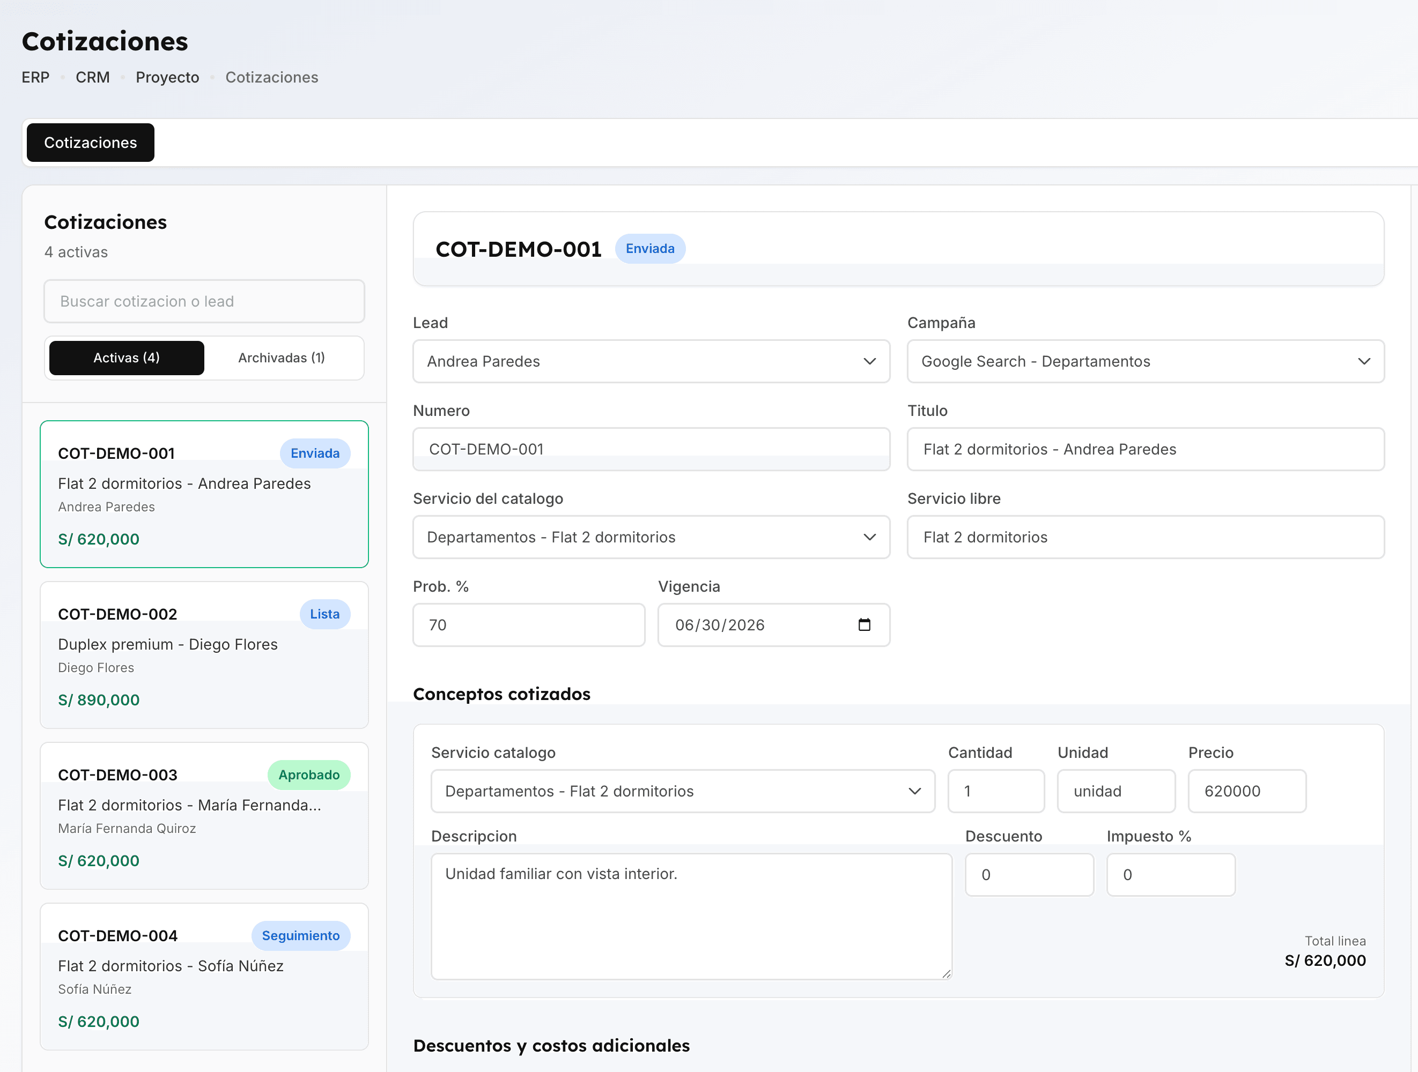Open quotation card COT-DEMO-001
The height and width of the screenshot is (1072, 1418).
click(204, 494)
